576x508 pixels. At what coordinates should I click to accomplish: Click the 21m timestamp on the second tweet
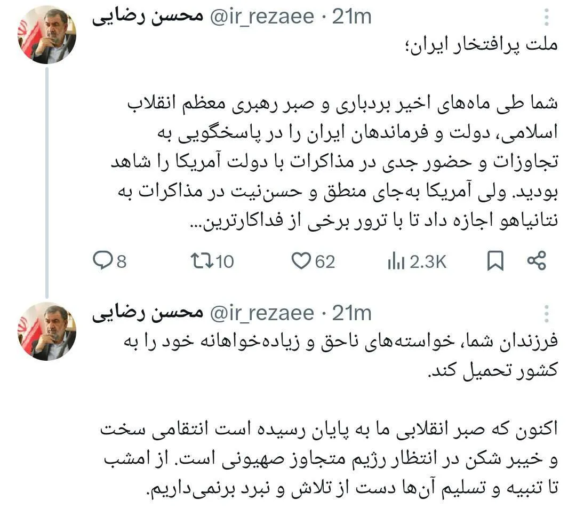click(x=351, y=314)
